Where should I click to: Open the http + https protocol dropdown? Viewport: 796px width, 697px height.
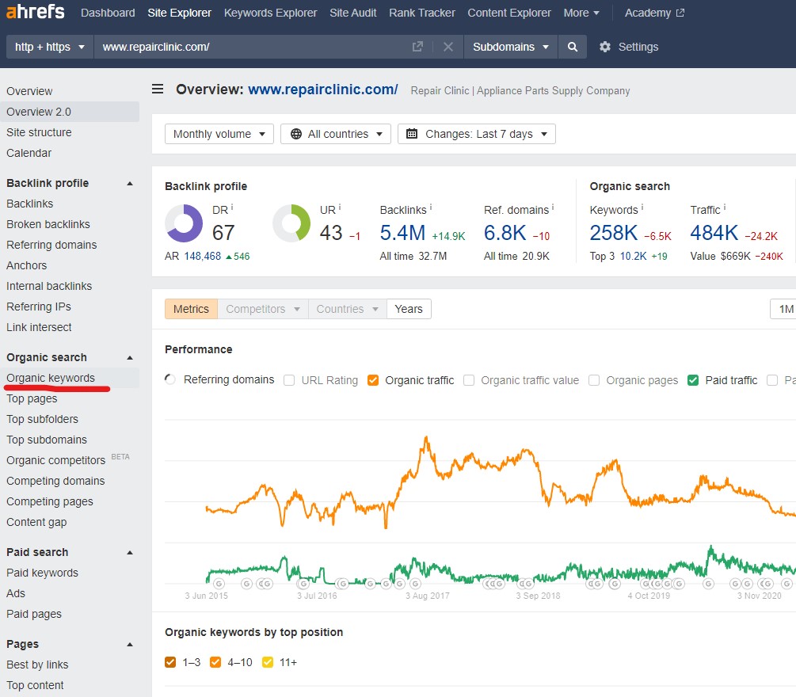point(50,47)
